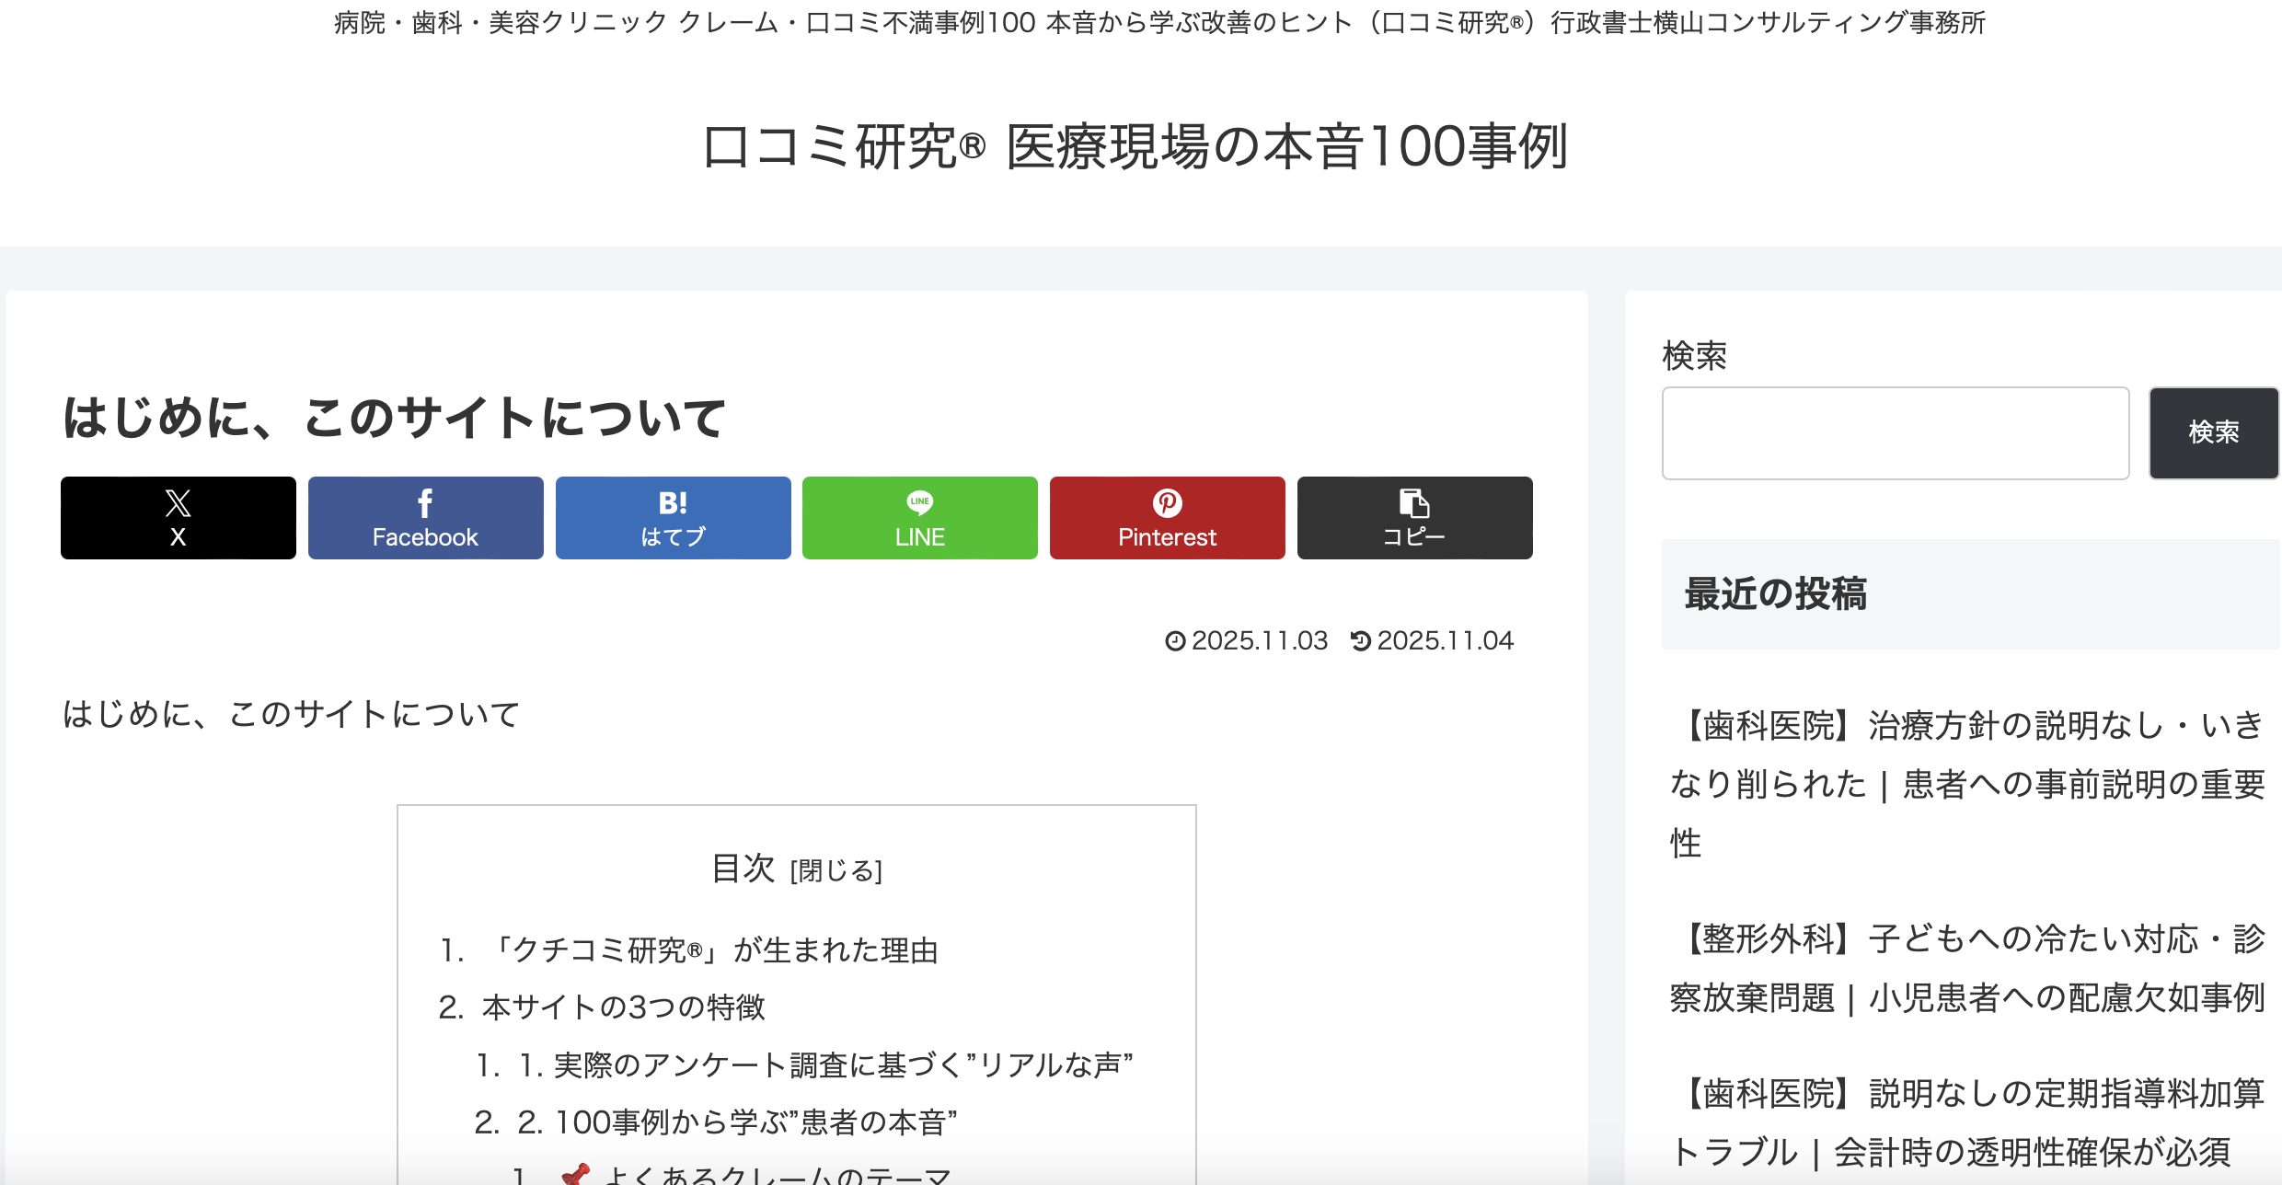Click the publication date clock icon
2282x1185 pixels.
pyautogui.click(x=1175, y=641)
